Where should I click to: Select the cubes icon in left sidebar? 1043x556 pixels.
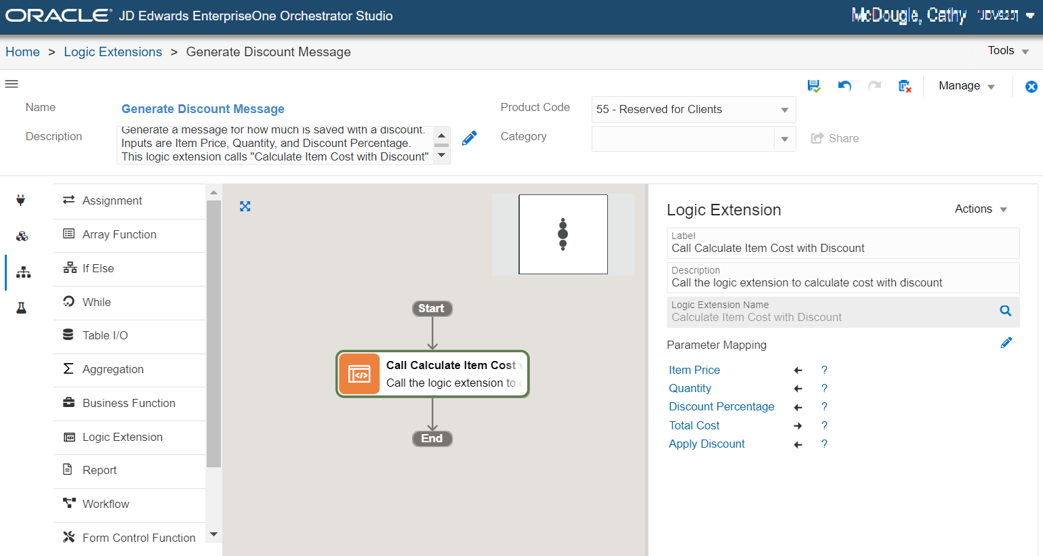coord(22,236)
